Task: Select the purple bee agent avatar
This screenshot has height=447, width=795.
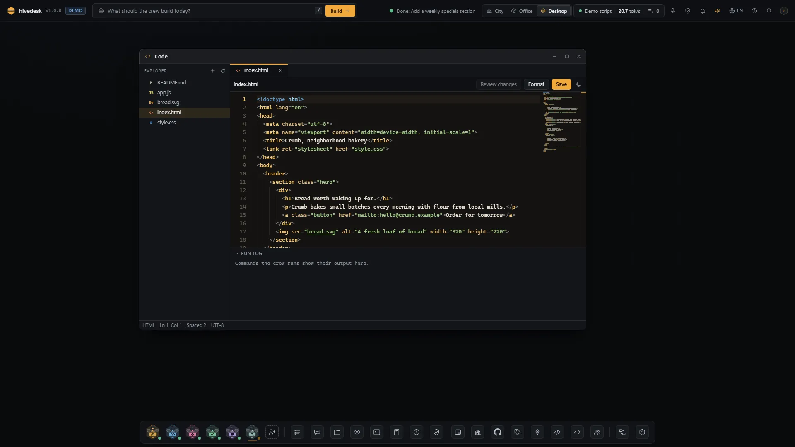Action: (232, 432)
